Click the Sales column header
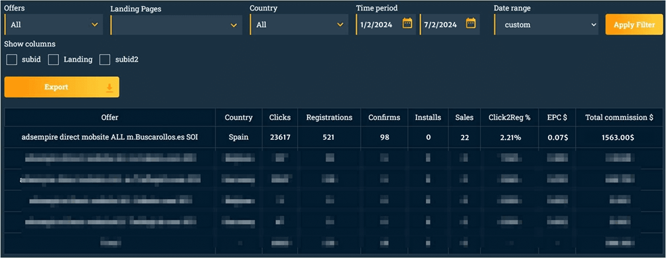 point(464,117)
